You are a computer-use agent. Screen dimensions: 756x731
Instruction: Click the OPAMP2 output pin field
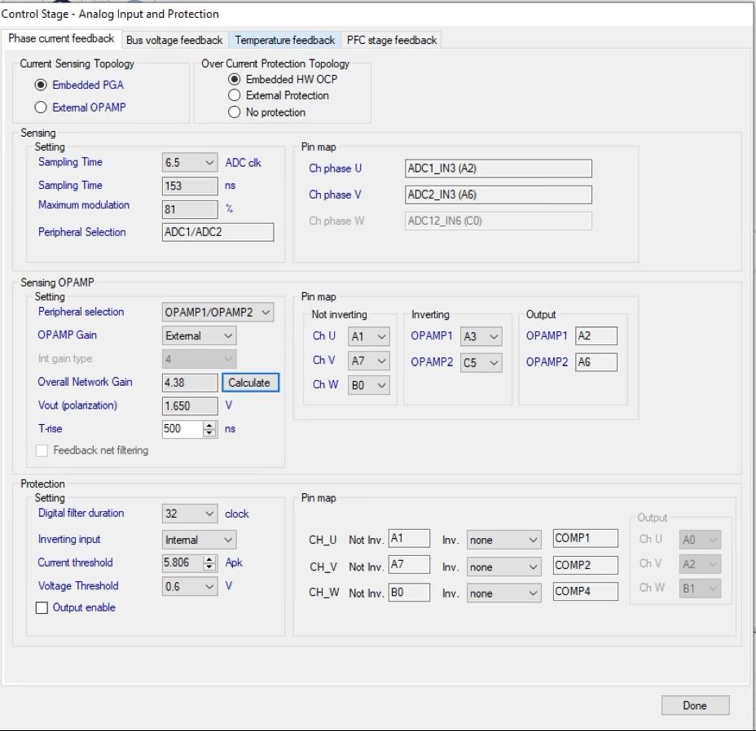596,362
